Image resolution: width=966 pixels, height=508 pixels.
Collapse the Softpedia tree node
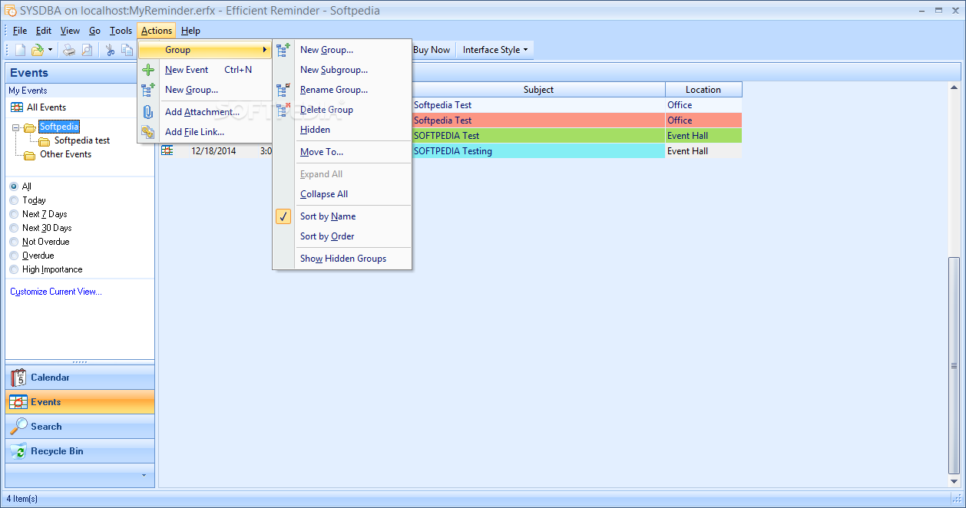pyautogui.click(x=16, y=127)
